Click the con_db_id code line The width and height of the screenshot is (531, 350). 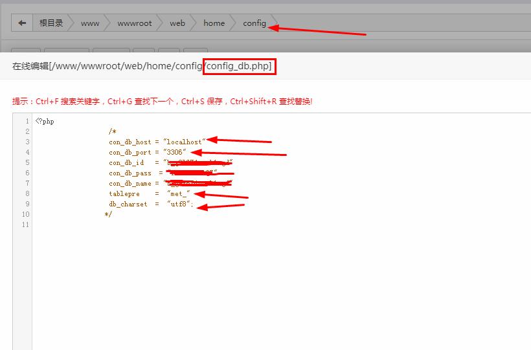coord(136,163)
